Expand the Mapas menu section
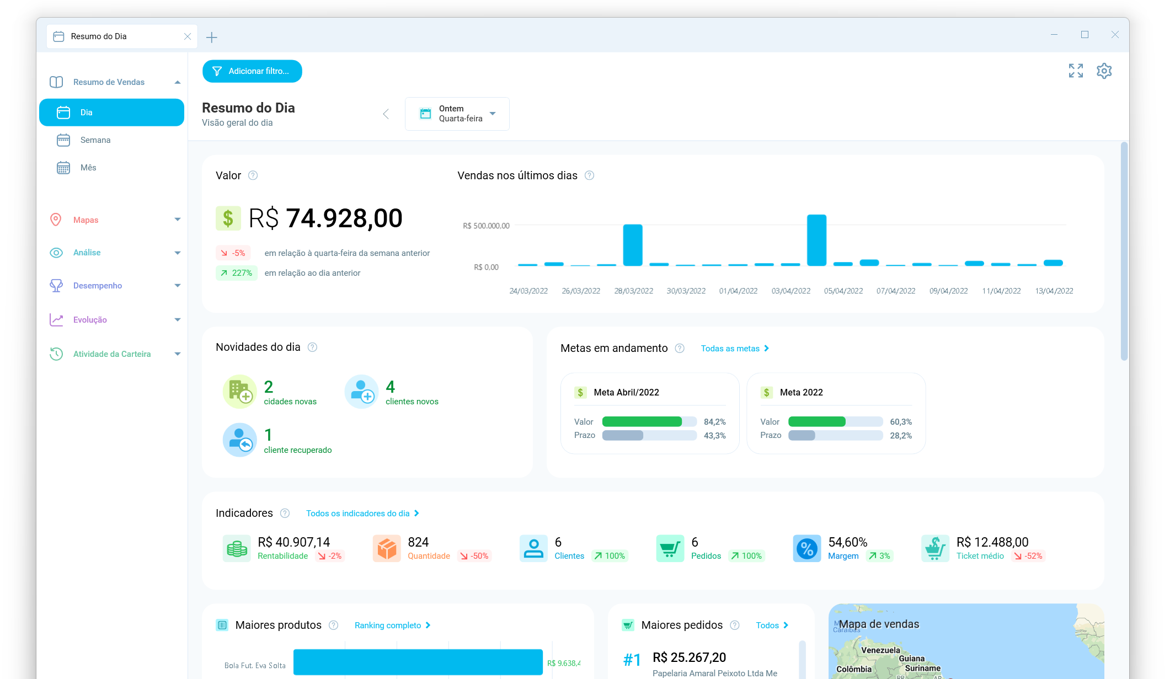 pos(178,220)
